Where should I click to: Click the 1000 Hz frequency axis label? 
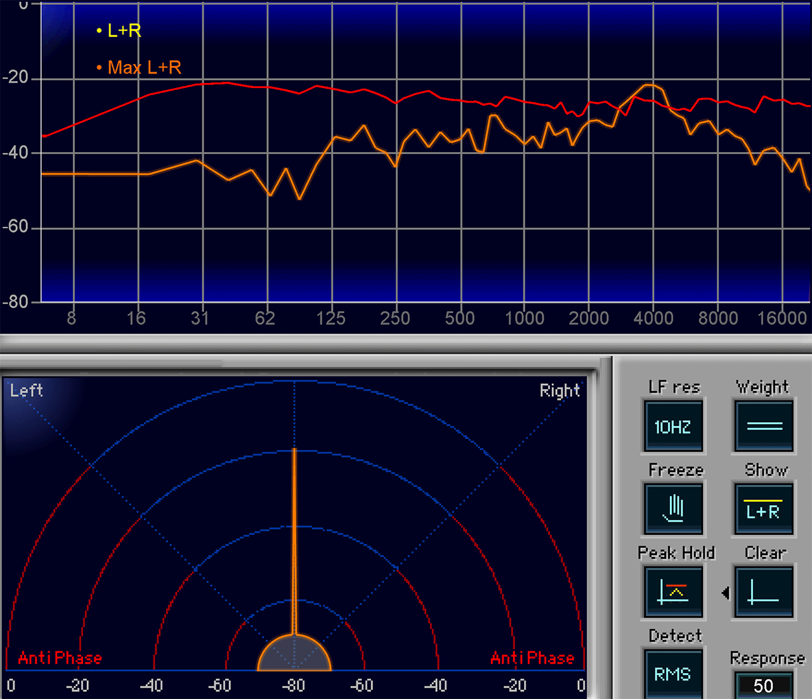click(x=524, y=318)
